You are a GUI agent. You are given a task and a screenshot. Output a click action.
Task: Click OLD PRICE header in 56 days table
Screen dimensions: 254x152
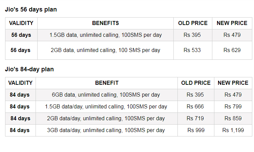193,23
